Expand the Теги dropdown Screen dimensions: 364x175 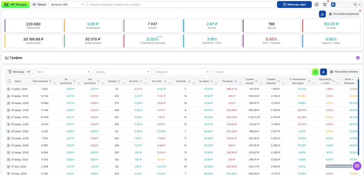[63, 72]
